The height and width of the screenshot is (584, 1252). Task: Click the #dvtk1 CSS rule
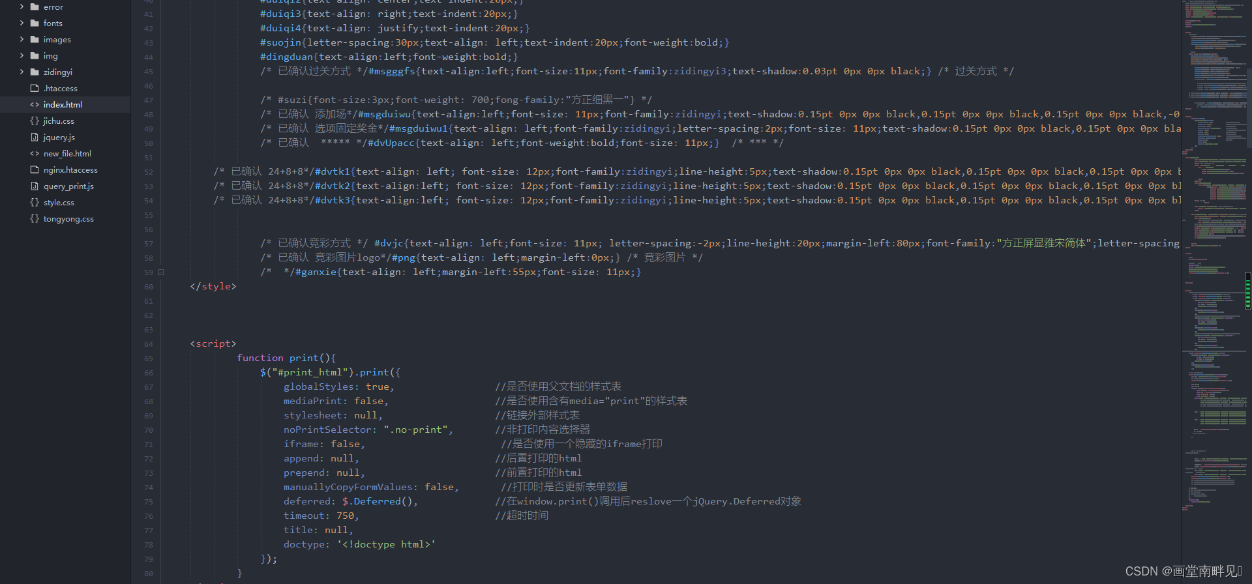tap(748, 171)
